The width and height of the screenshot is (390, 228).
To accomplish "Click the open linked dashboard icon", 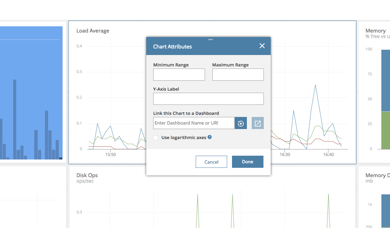I will click(258, 123).
